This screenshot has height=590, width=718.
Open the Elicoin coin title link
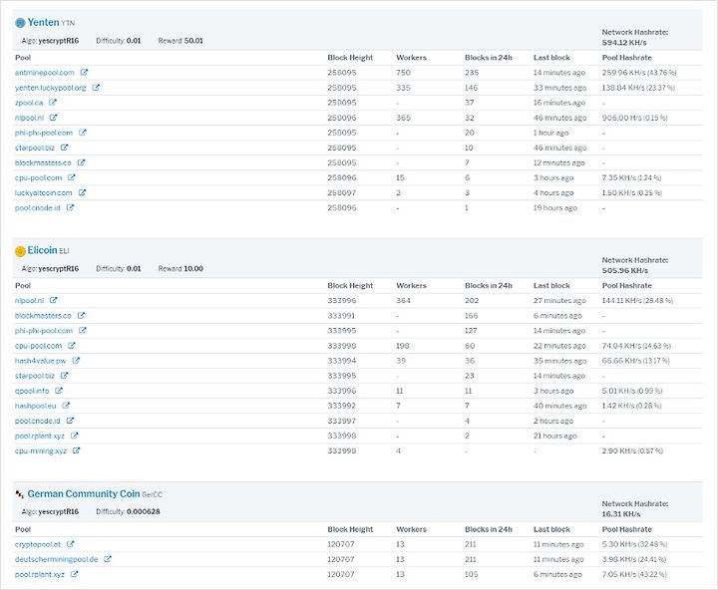click(x=42, y=250)
